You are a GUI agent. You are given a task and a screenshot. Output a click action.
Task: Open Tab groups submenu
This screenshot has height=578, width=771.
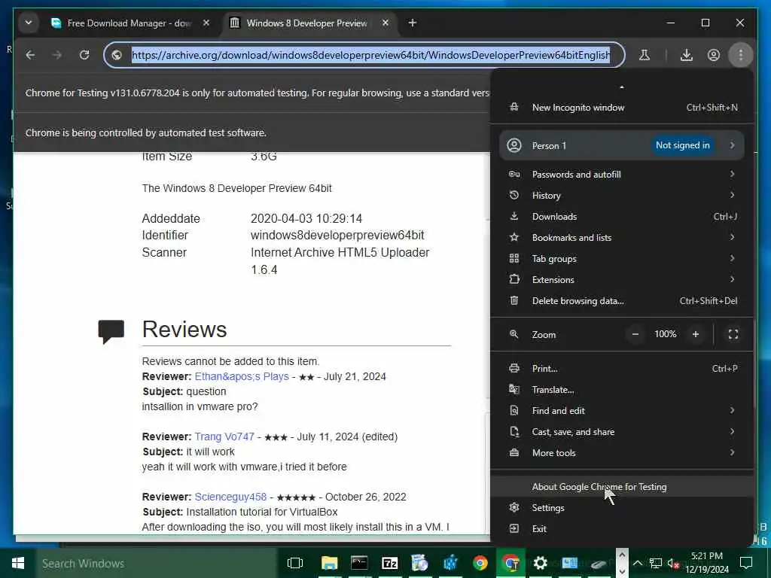(x=622, y=259)
